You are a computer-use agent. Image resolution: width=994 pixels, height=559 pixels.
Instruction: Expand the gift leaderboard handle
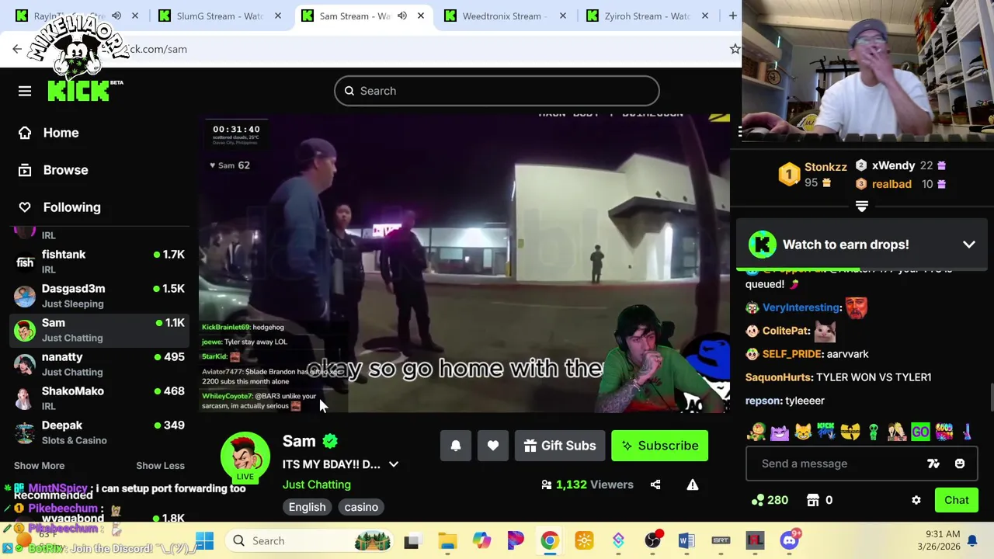pyautogui.click(x=862, y=206)
